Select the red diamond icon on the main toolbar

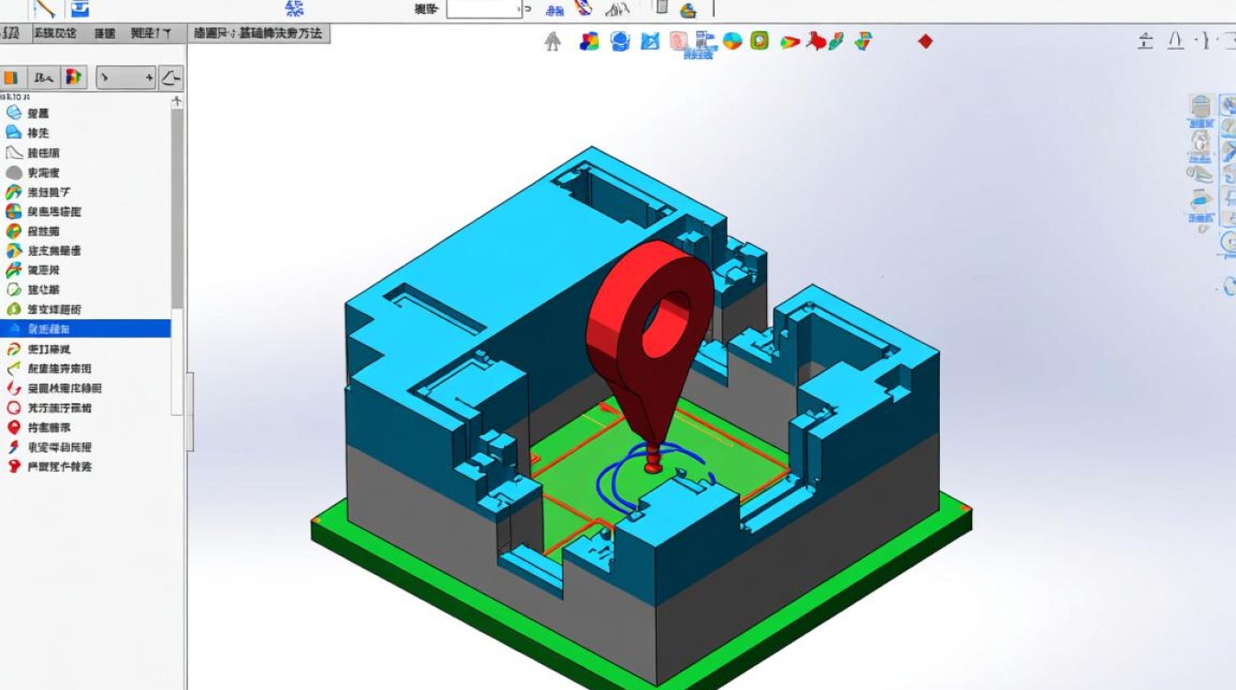(926, 40)
